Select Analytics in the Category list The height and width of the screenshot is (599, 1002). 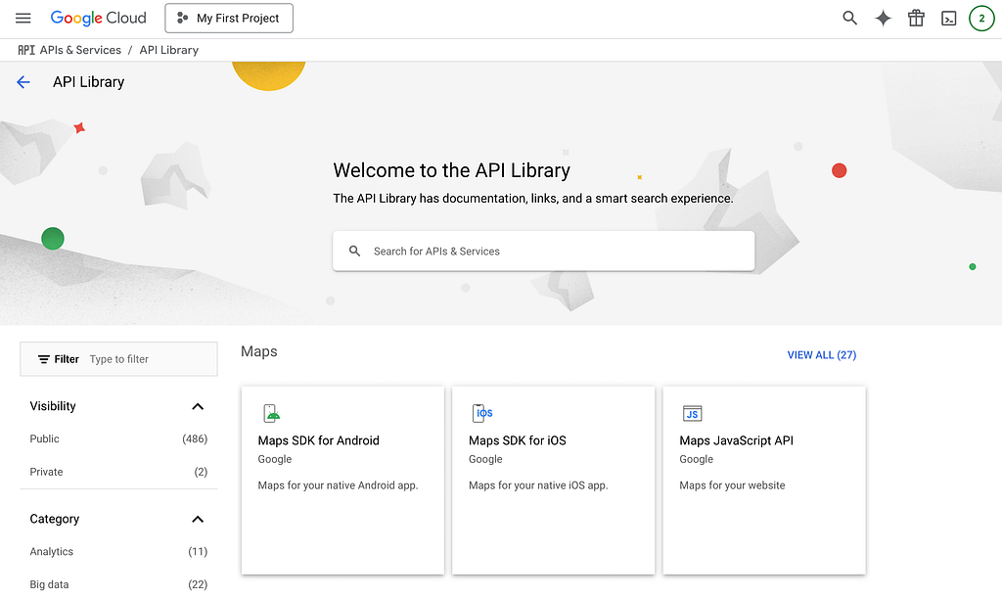click(51, 551)
